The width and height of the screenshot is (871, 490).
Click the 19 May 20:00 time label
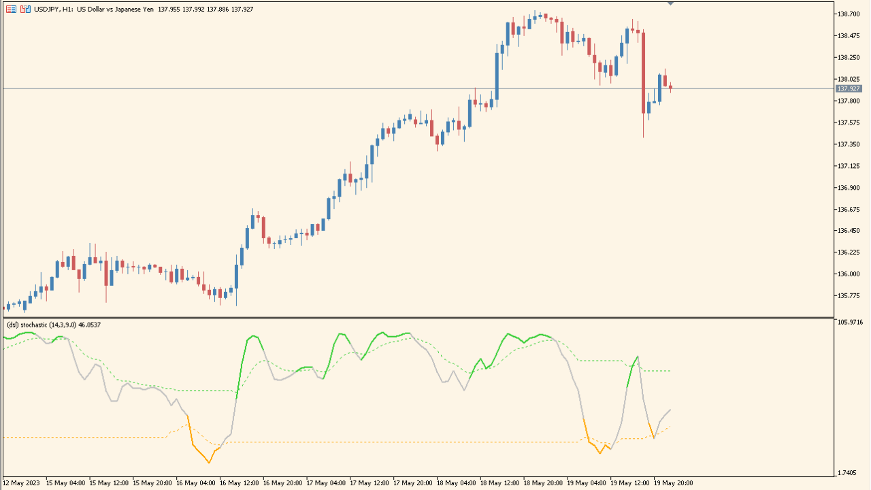pos(674,483)
